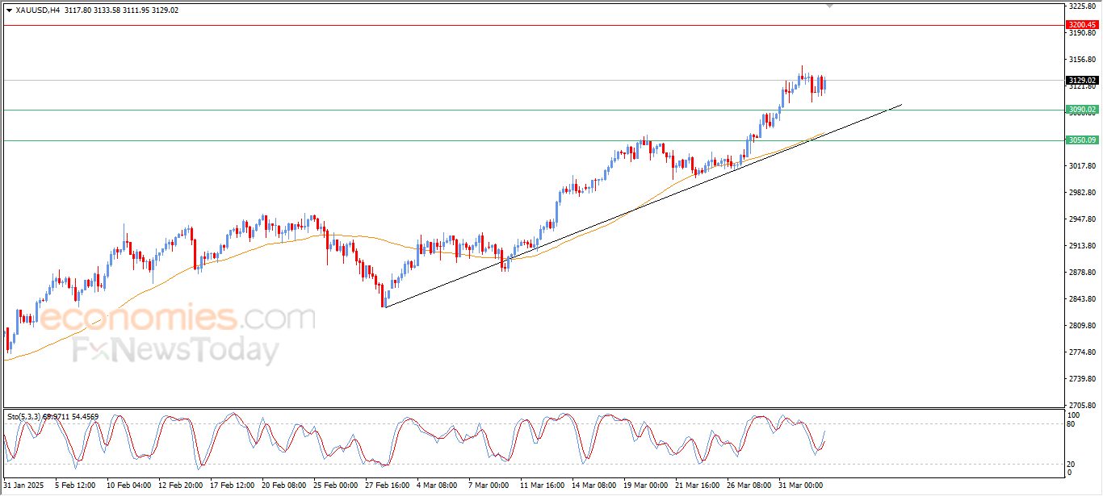Click the 17 Feb 12:00 time label
The image size is (1103, 496).
point(231,486)
